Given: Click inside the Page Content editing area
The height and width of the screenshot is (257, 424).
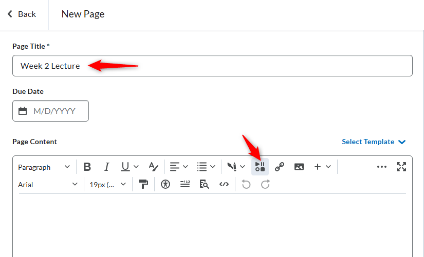Looking at the screenshot, I should 212,225.
